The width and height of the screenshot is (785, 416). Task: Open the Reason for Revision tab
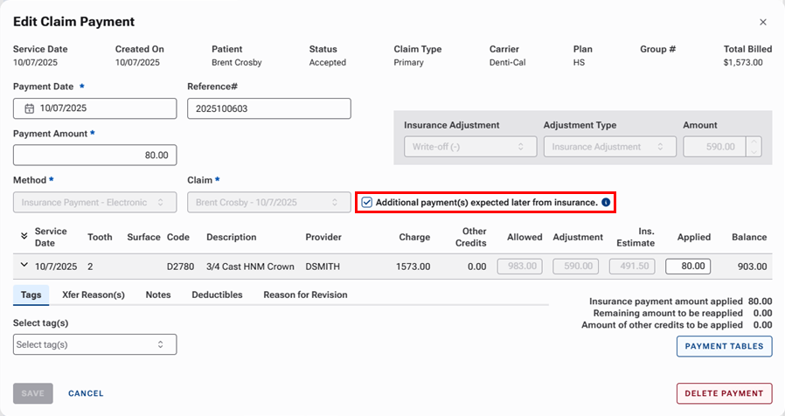click(305, 295)
